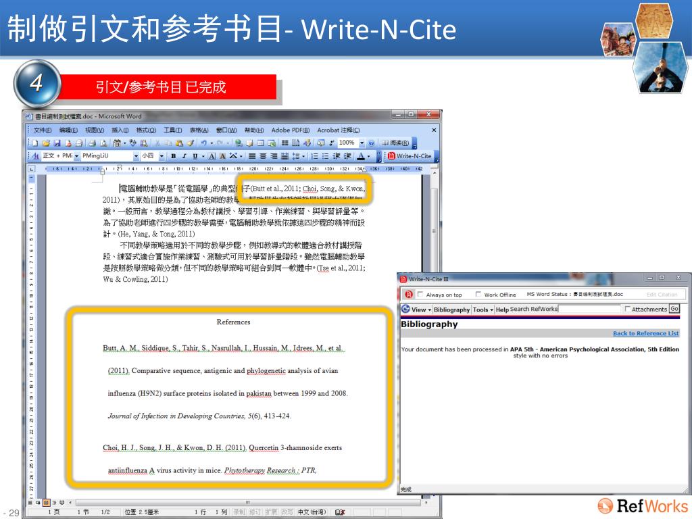
Task: Tick the Attachments checkbox
Action: [x=628, y=310]
